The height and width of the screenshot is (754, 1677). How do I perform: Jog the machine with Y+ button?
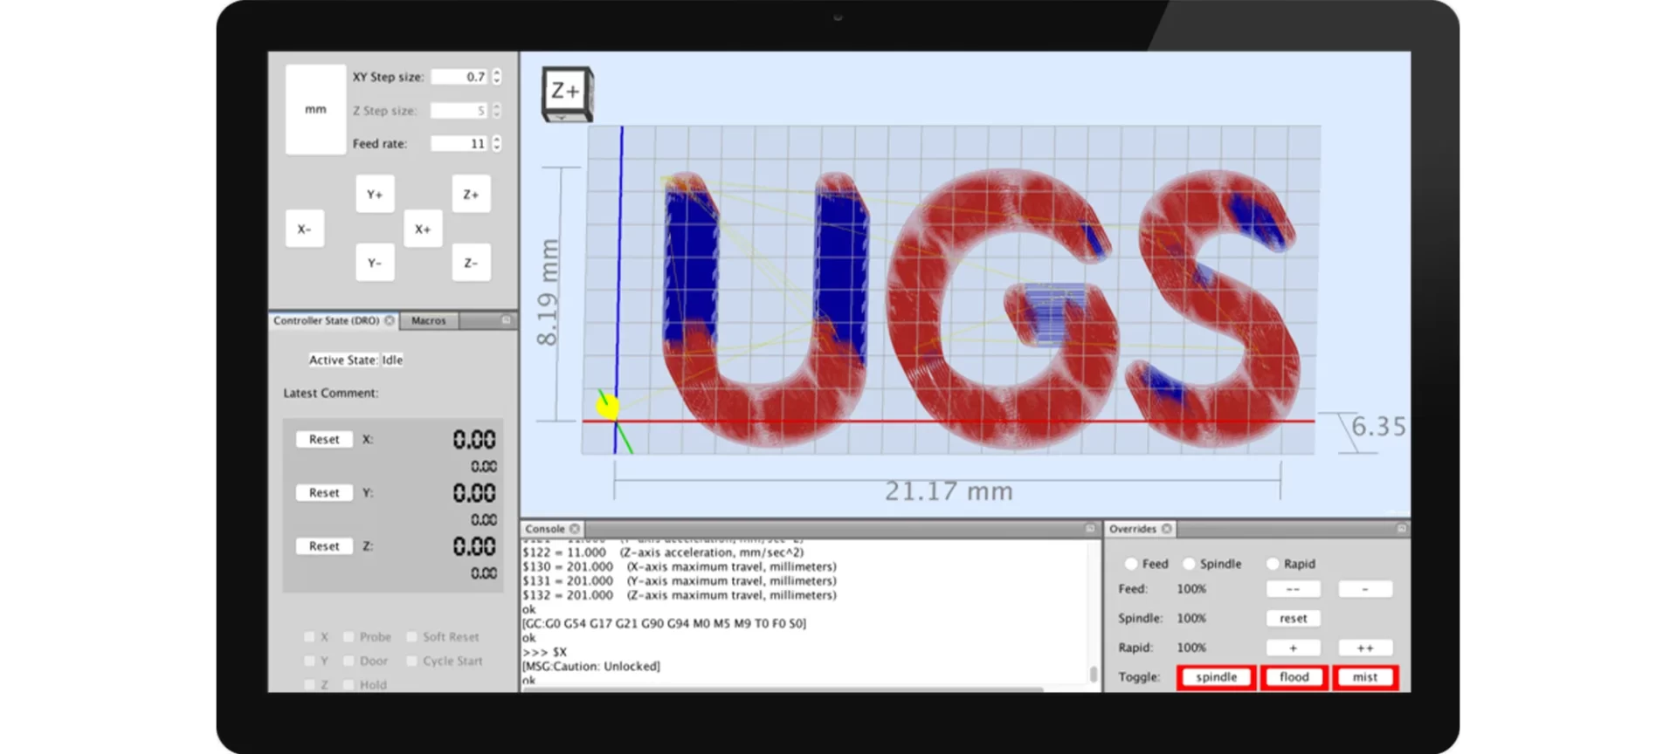(x=375, y=195)
